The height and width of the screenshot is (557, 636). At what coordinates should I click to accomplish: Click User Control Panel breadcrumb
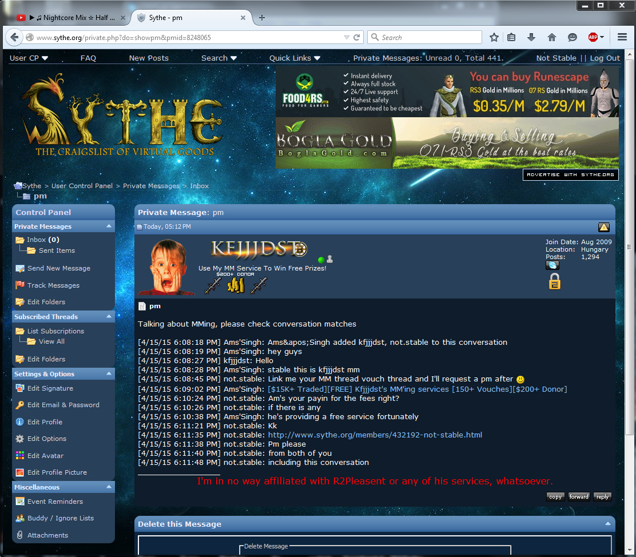point(82,186)
